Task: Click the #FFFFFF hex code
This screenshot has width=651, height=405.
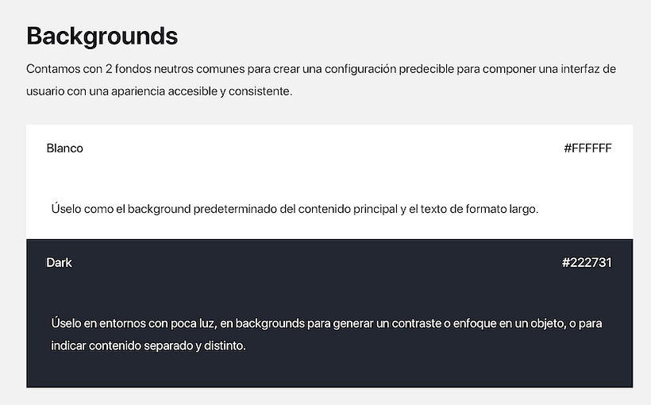Action: coord(587,148)
